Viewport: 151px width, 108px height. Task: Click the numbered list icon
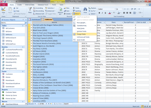point(128,9)
